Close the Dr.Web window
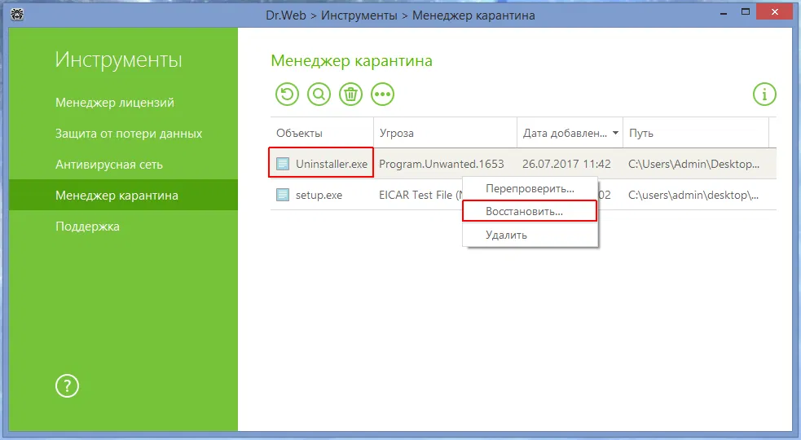This screenshot has width=801, height=440. pos(775,11)
